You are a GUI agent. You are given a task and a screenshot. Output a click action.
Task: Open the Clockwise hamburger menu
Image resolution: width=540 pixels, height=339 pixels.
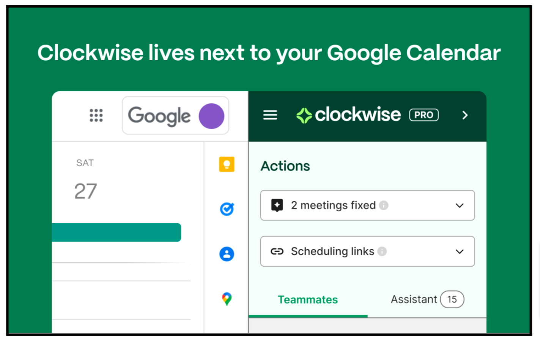(x=270, y=115)
